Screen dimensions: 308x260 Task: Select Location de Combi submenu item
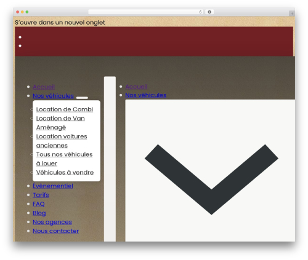point(65,109)
